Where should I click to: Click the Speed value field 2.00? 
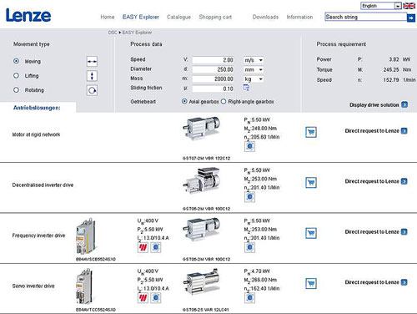(213, 60)
